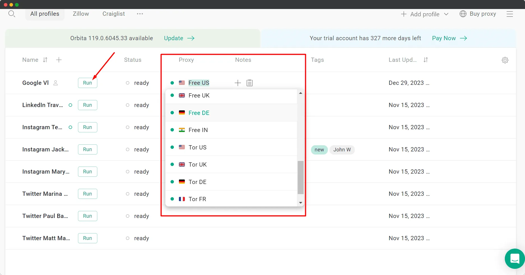Image resolution: width=525 pixels, height=275 pixels.
Task: Click the Tags column header
Action: click(x=317, y=60)
